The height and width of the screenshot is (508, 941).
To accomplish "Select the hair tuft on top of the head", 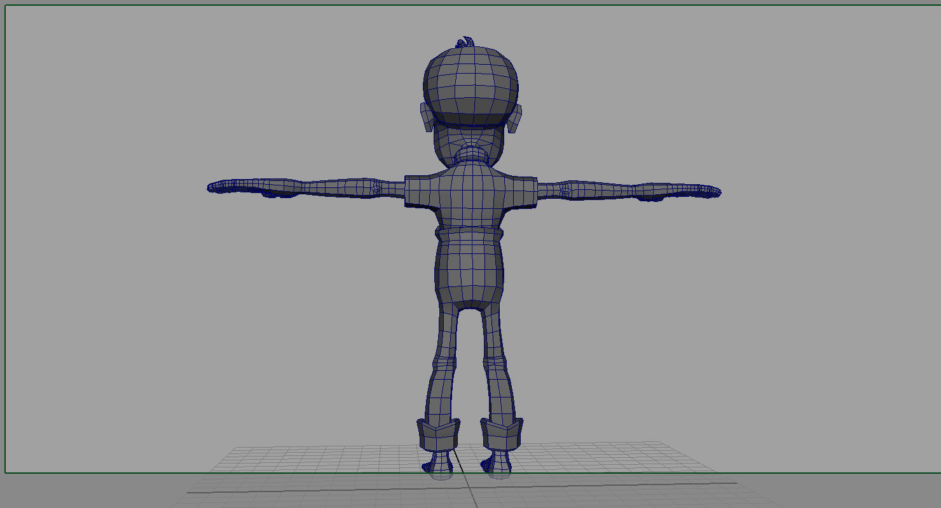I will pyautogui.click(x=465, y=42).
